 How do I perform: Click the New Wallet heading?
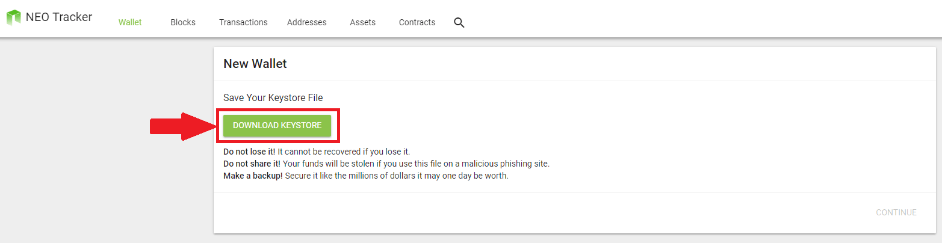tap(255, 64)
